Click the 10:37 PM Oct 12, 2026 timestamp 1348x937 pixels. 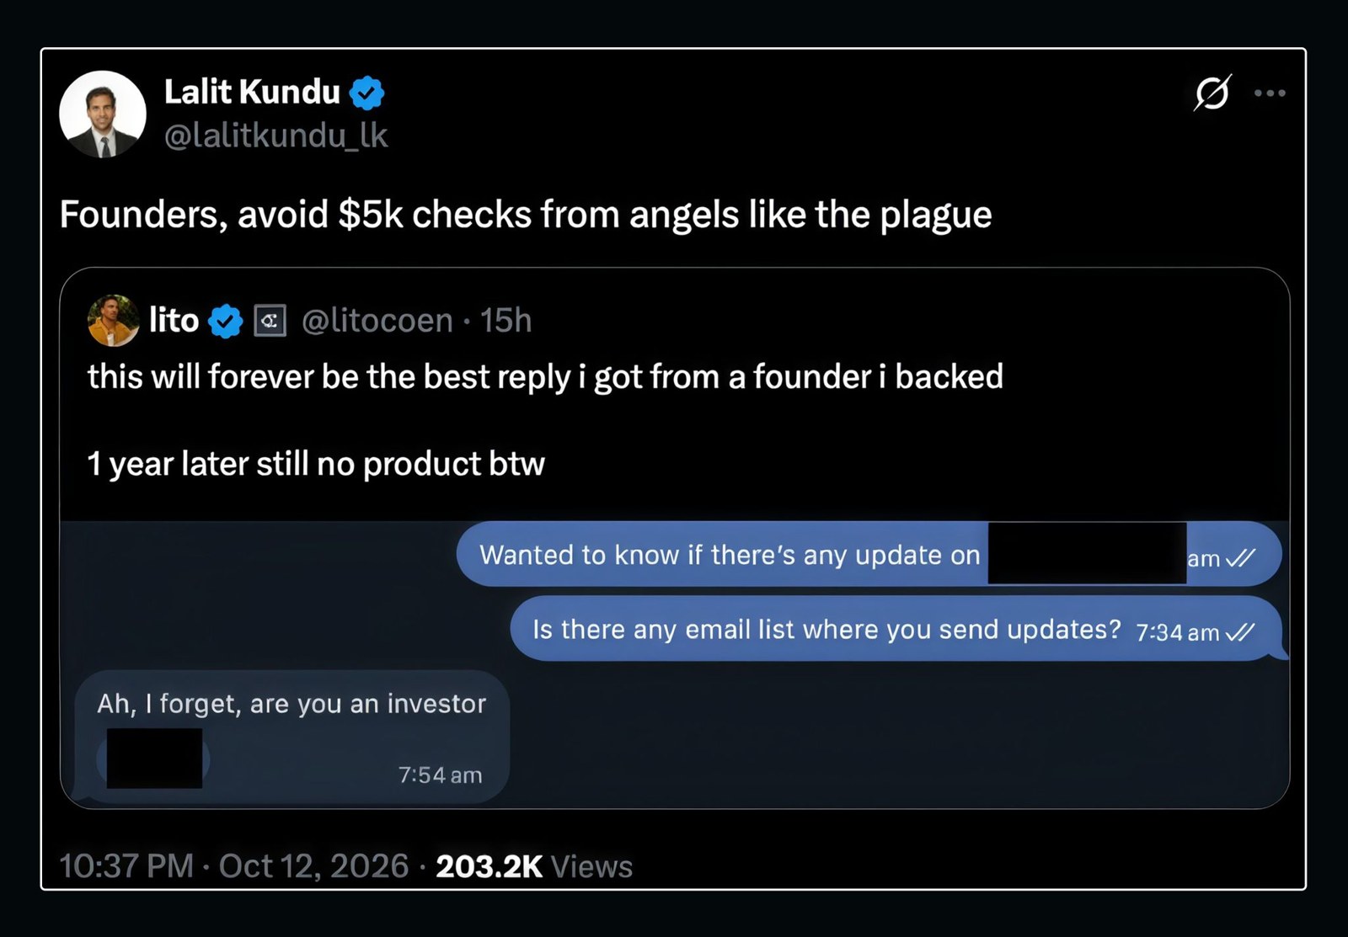coord(234,866)
